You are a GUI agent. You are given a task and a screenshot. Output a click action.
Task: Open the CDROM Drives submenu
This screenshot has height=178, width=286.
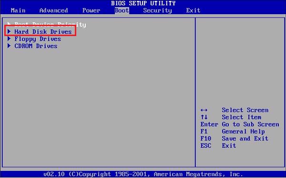tap(36, 46)
